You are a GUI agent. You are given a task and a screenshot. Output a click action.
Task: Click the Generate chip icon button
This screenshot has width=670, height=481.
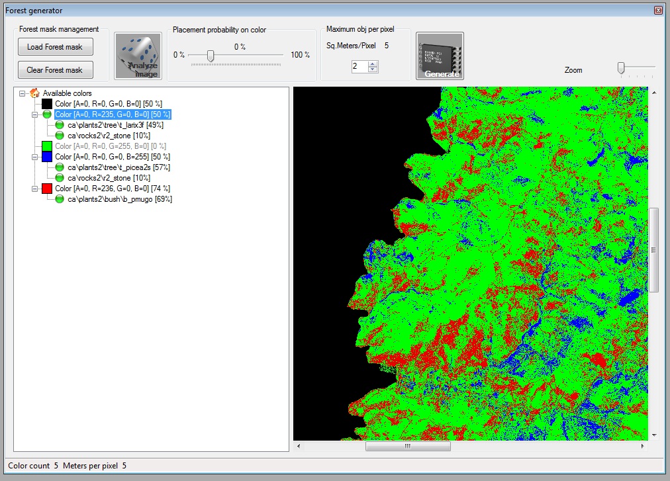pos(440,56)
